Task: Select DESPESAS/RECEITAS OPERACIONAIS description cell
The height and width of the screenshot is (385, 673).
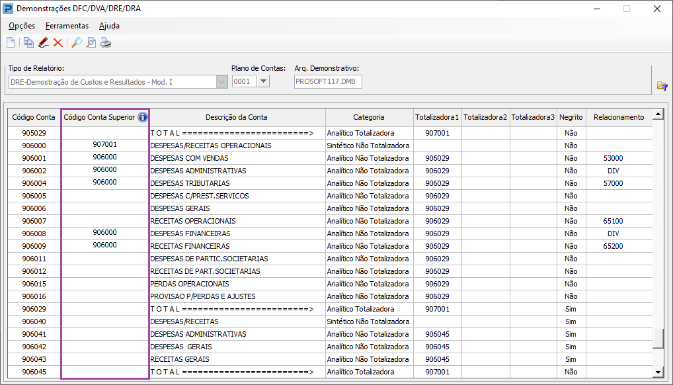Action: point(237,146)
